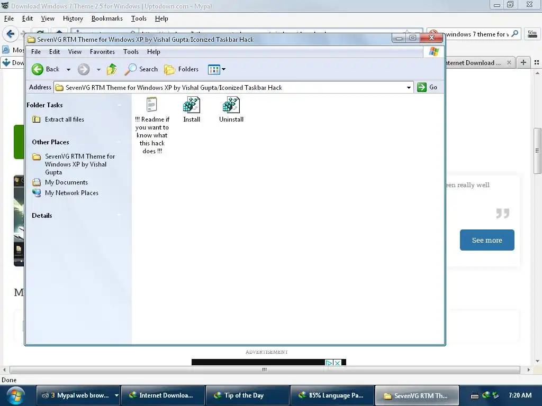Click the greyed Forward arrow in Explorer

83,69
